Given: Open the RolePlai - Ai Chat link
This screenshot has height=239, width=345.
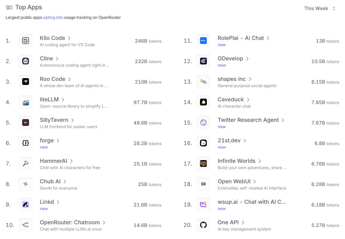Looking at the screenshot, I should tap(241, 38).
